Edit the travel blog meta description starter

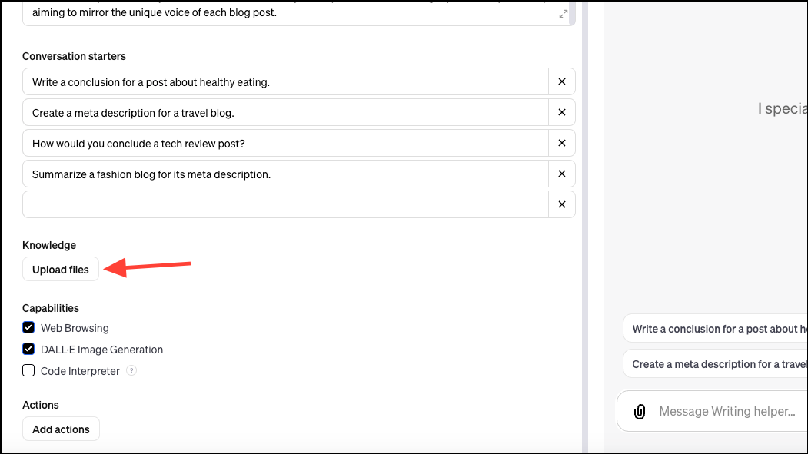tap(285, 112)
